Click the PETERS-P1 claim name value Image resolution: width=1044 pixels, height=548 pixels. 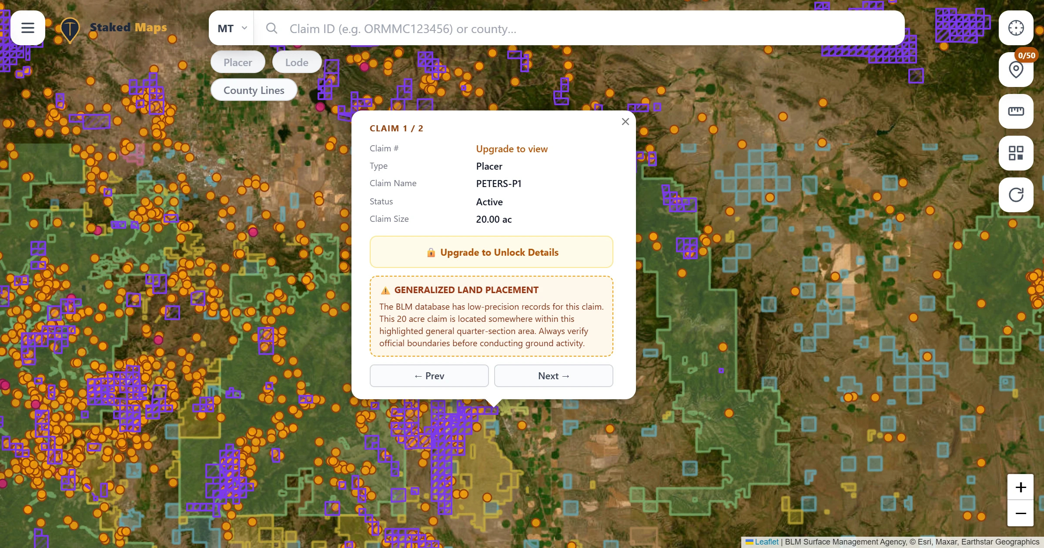(x=499, y=184)
